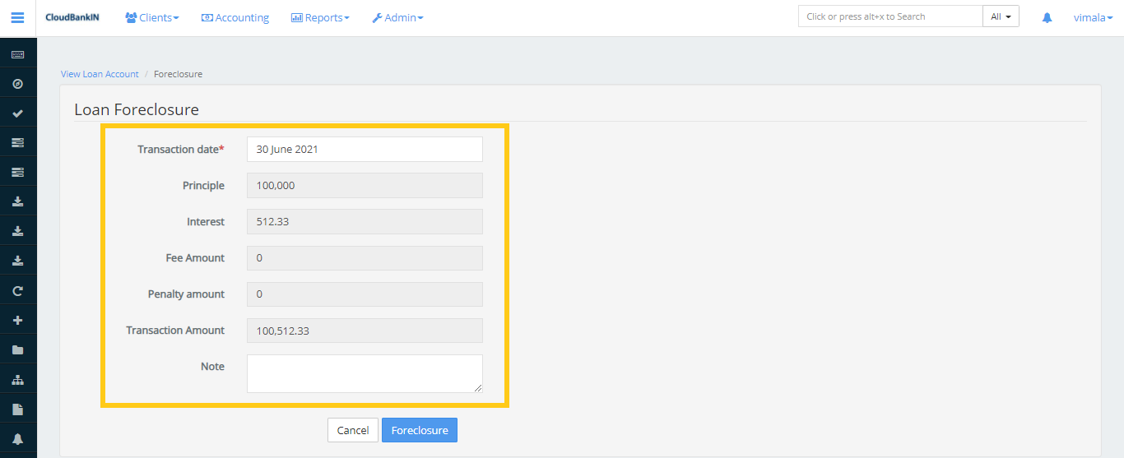Screen dimensions: 1124x458
Task: Open the compass icon in the sidebar
Action: 17,84
